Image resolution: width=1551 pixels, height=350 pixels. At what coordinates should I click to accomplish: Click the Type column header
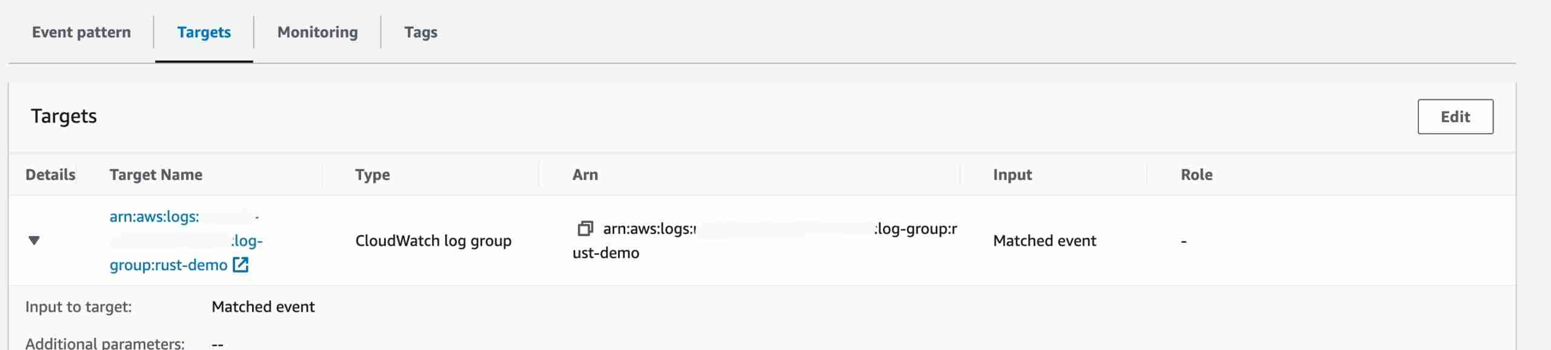(372, 175)
